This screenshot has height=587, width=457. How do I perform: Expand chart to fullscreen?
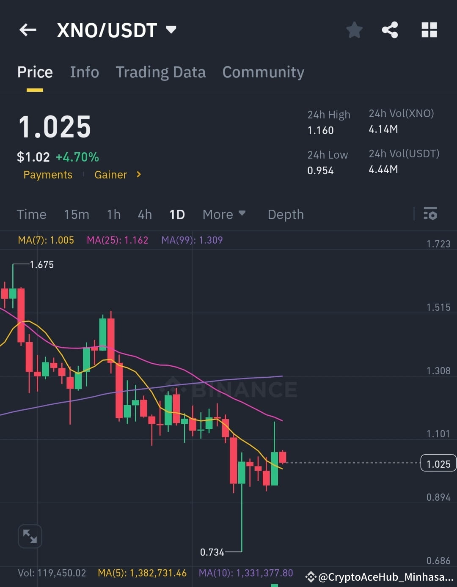(30, 536)
